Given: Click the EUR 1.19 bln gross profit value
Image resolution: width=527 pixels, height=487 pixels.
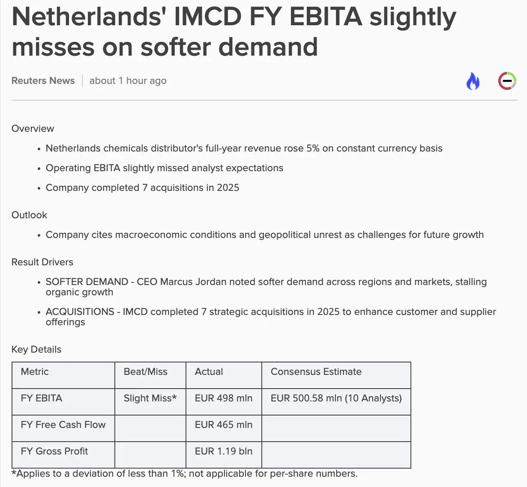Looking at the screenshot, I should click(224, 451).
